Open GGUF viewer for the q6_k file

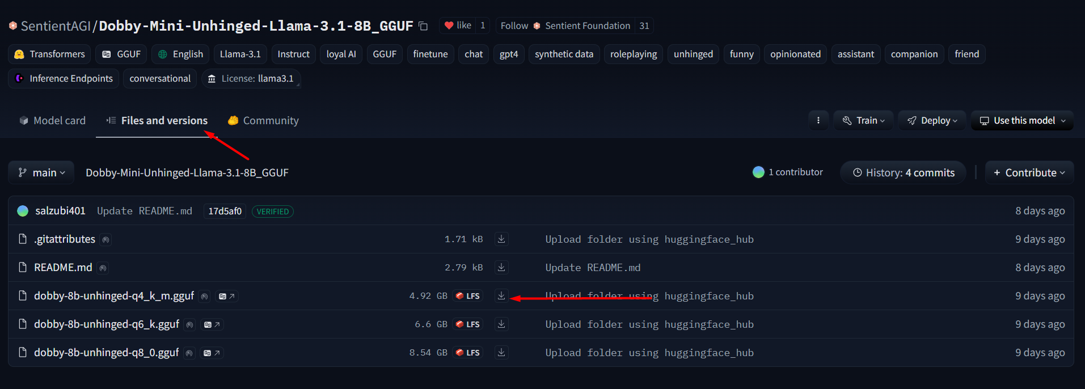point(212,324)
